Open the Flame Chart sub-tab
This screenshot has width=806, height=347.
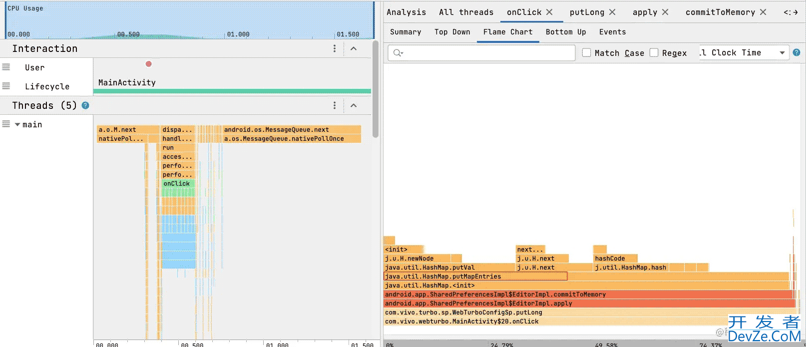[x=508, y=32]
